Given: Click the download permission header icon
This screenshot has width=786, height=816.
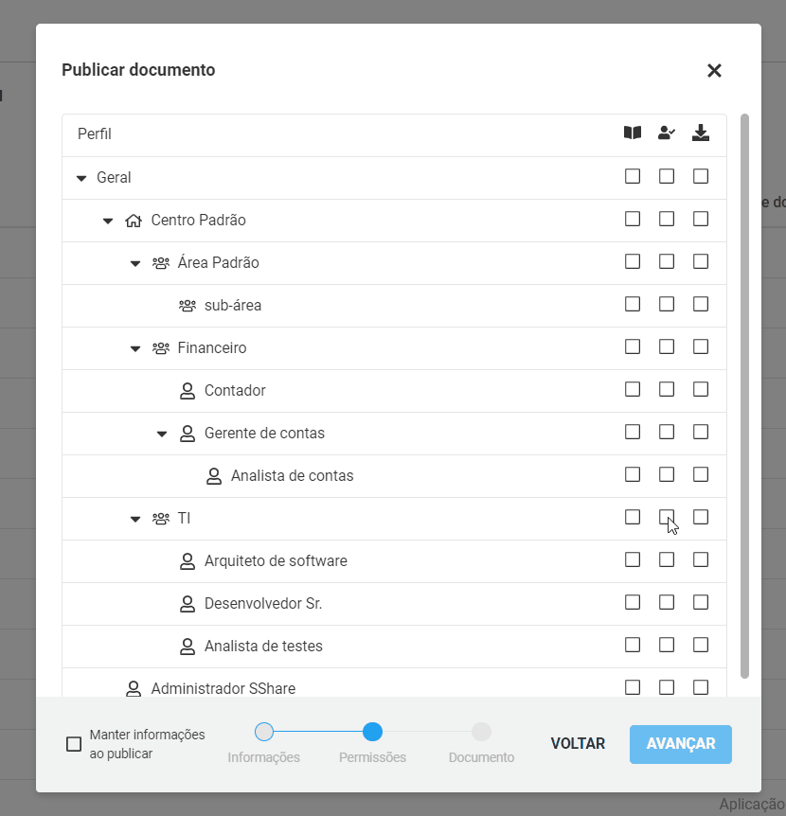Looking at the screenshot, I should coord(701,133).
